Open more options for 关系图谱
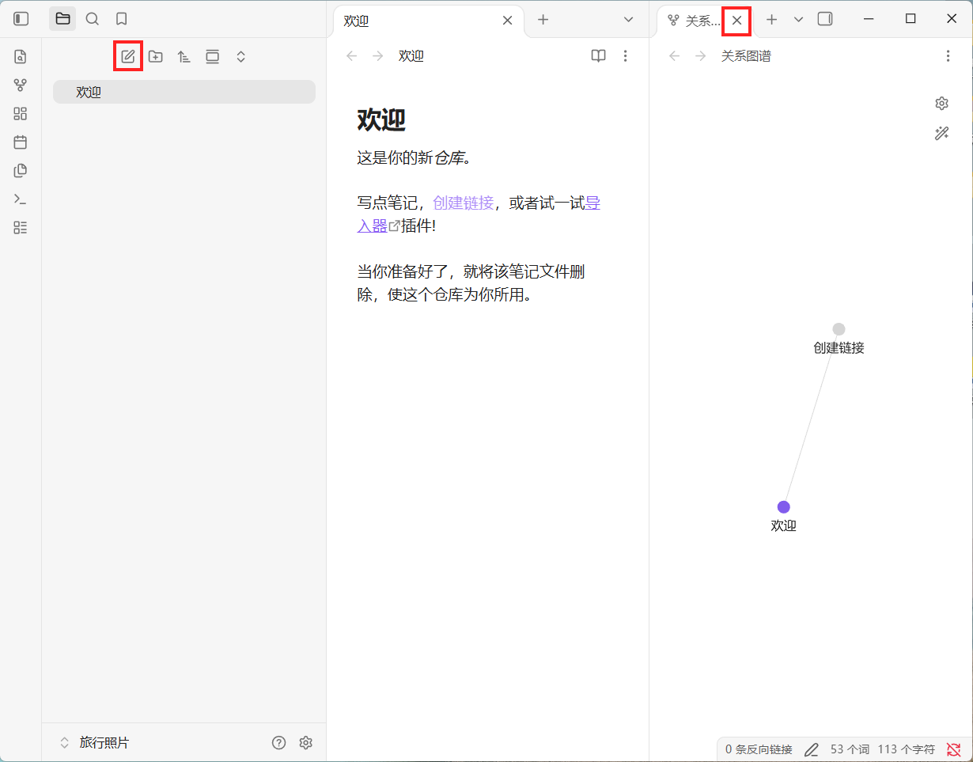973x762 pixels. 948,56
